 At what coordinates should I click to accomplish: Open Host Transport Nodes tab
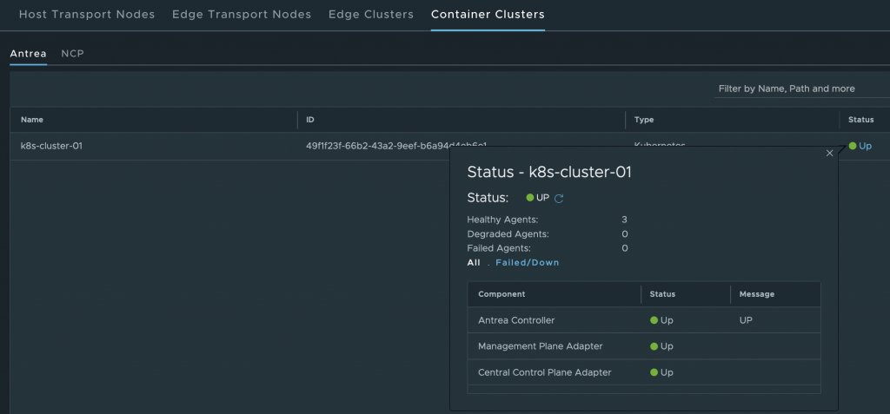coord(86,15)
